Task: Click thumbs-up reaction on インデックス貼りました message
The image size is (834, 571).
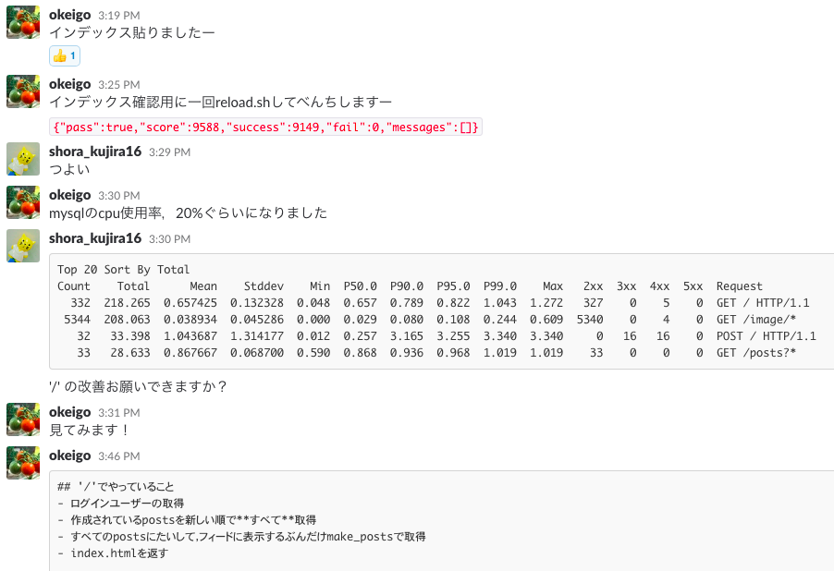Action: 65,55
